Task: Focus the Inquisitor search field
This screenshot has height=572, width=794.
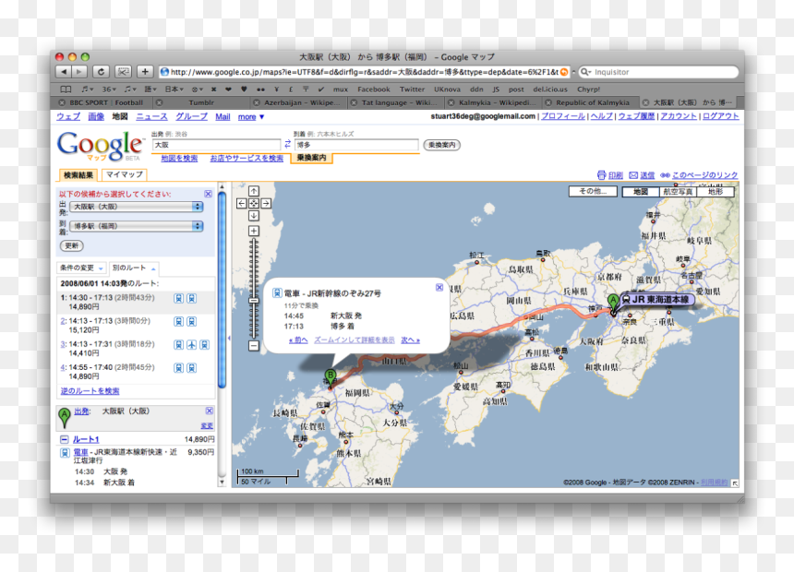Action: coord(657,72)
